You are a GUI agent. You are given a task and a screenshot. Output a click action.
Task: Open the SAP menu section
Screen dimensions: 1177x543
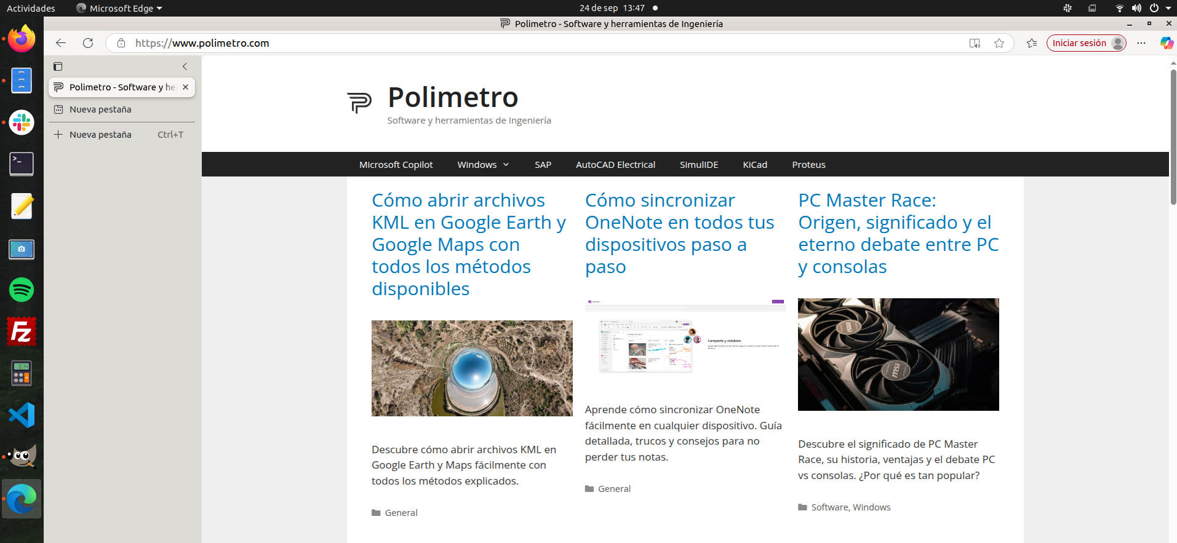(x=543, y=165)
